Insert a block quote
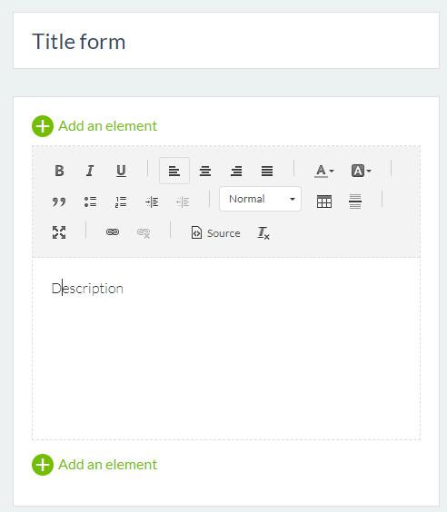 click(x=59, y=202)
